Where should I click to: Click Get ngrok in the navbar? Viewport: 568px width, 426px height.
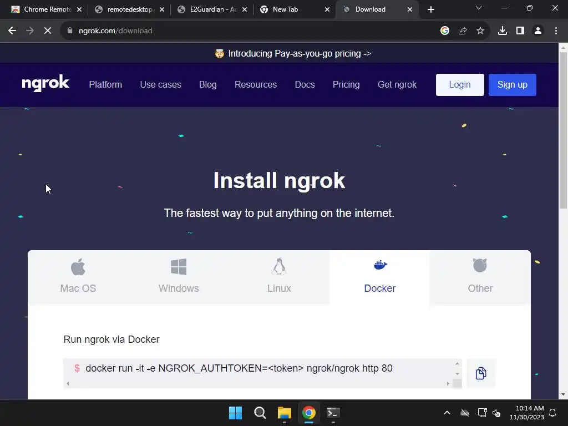(397, 84)
